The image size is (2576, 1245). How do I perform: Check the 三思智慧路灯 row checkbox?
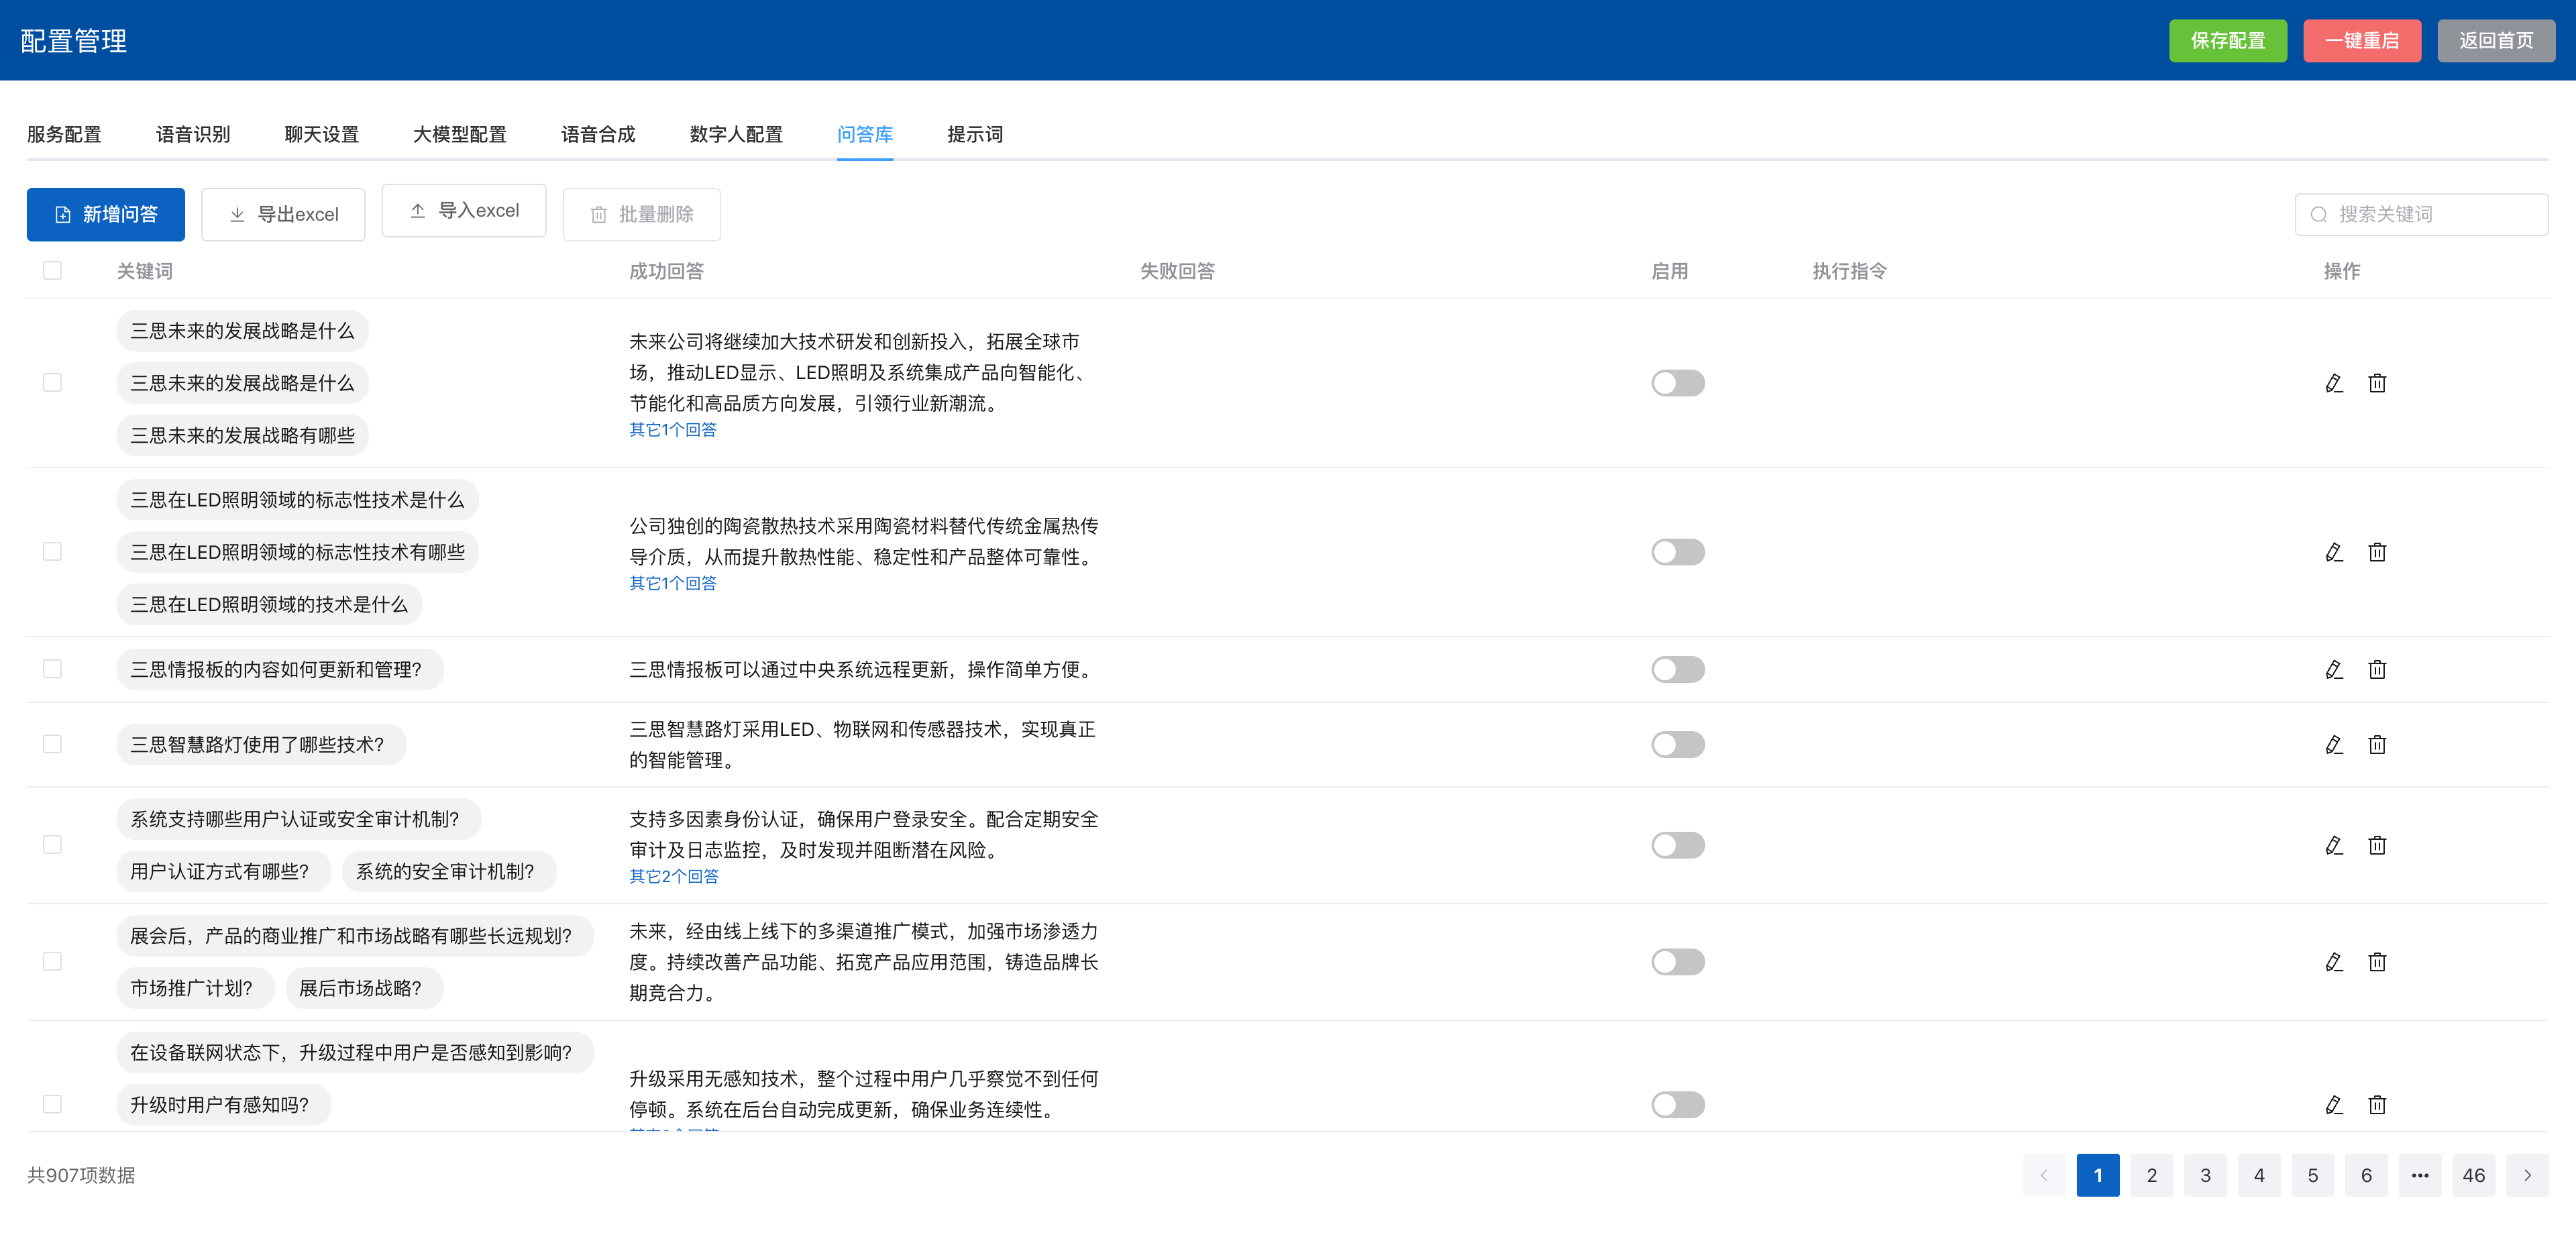tap(52, 744)
